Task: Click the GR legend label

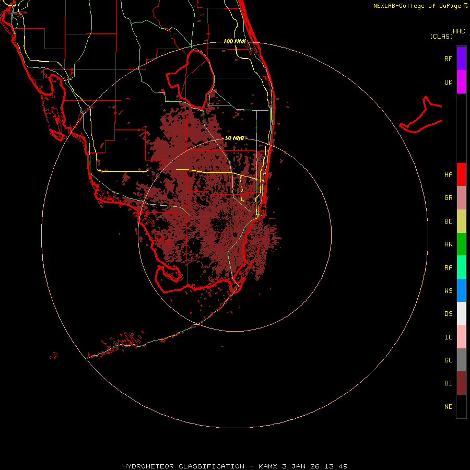Action: pyautogui.click(x=448, y=198)
